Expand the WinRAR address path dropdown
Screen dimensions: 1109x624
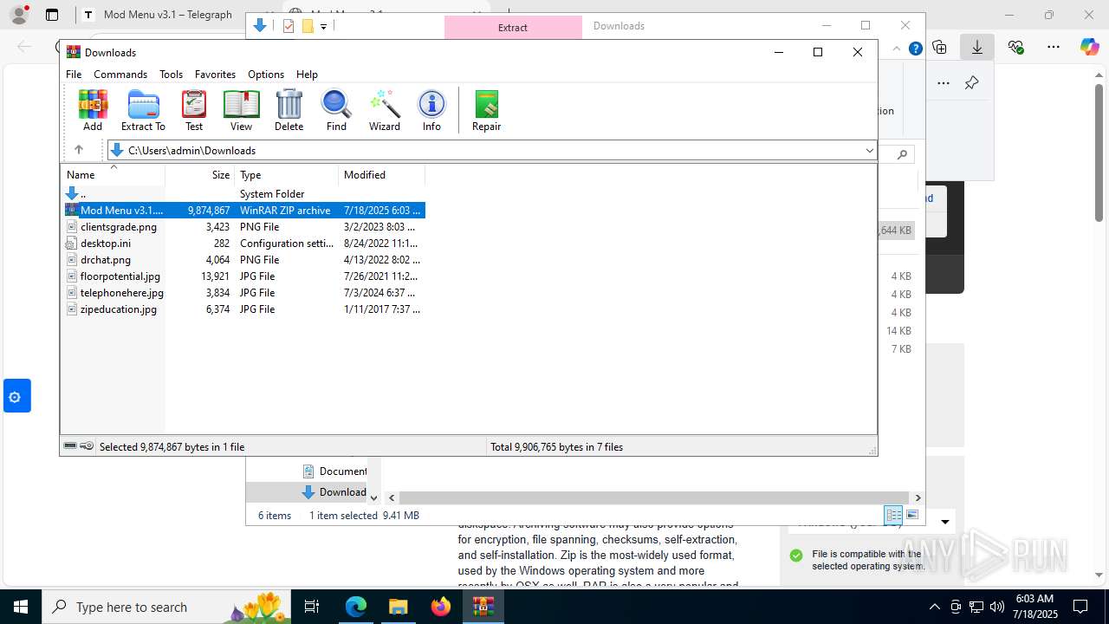coord(870,150)
